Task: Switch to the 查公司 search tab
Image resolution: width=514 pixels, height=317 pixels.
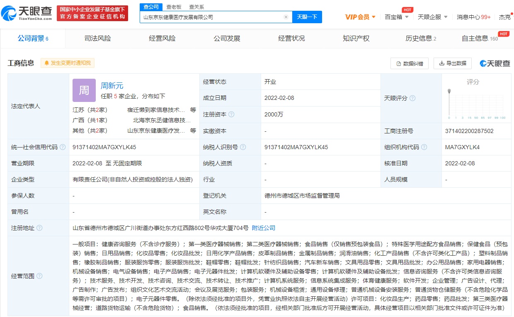Action: 151,7
